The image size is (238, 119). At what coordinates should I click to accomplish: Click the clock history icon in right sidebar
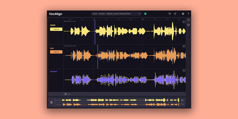[x=188, y=20]
